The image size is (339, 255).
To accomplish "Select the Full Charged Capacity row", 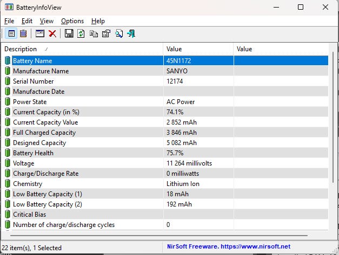I will coord(44,133).
